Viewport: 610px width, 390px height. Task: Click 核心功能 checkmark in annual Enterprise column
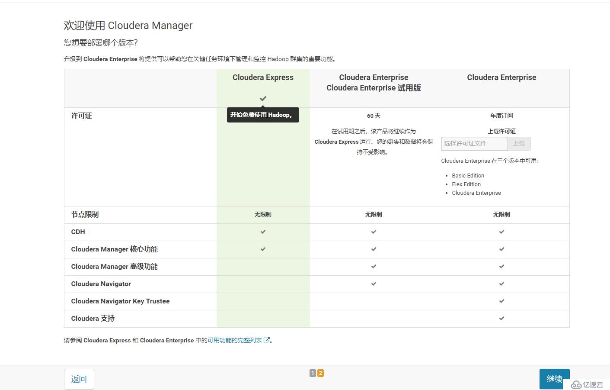501,249
